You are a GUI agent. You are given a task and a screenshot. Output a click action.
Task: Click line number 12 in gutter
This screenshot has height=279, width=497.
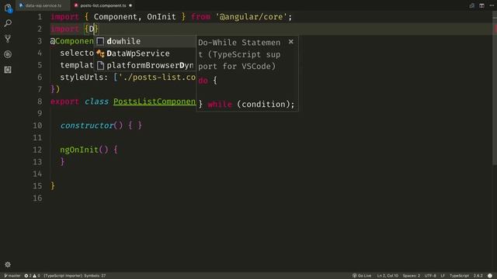click(37, 150)
